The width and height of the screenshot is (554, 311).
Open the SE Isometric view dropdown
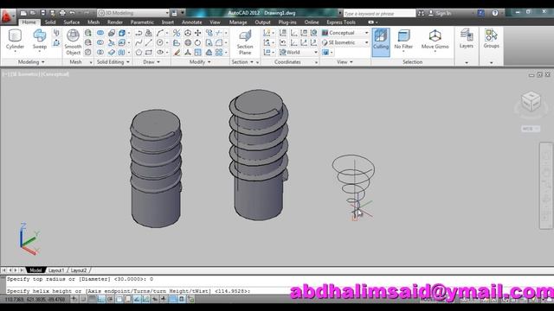tap(345, 42)
